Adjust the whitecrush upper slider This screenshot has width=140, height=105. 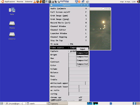pyautogui.click(x=79, y=83)
